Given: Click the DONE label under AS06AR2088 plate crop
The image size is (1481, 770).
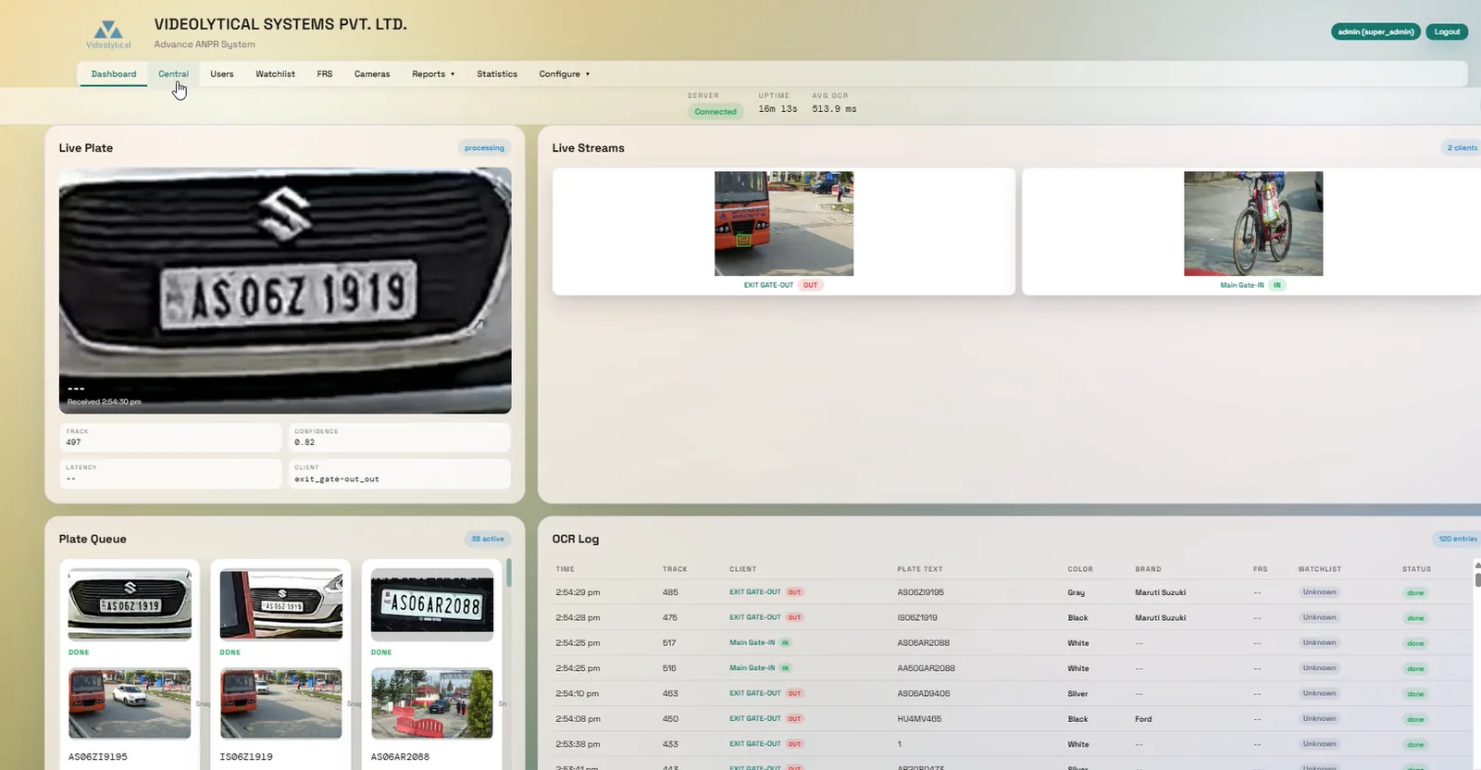Looking at the screenshot, I should click(381, 652).
